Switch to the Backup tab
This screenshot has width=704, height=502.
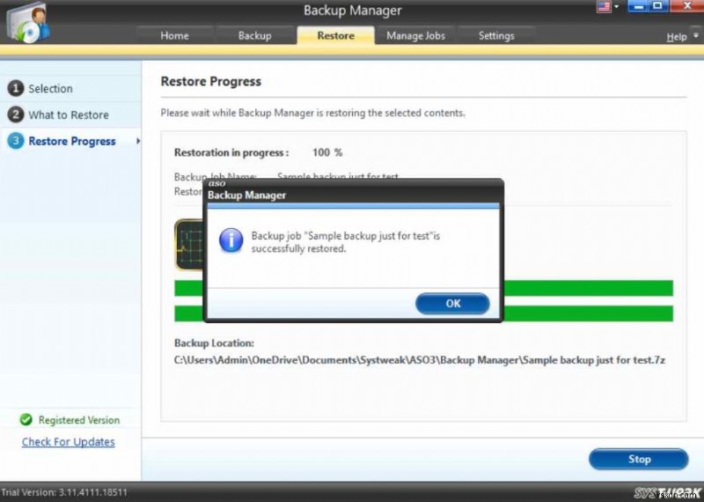pyautogui.click(x=254, y=35)
